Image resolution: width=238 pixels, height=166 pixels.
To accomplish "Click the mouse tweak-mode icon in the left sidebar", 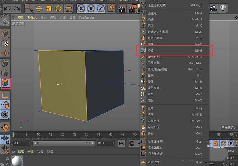I will [x=5, y=105].
